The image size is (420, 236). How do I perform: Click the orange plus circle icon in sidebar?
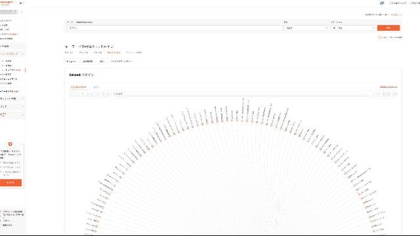[x=10, y=144]
